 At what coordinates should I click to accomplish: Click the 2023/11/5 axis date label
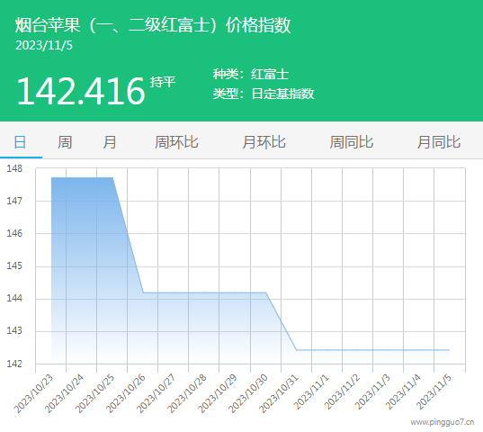coord(434,391)
